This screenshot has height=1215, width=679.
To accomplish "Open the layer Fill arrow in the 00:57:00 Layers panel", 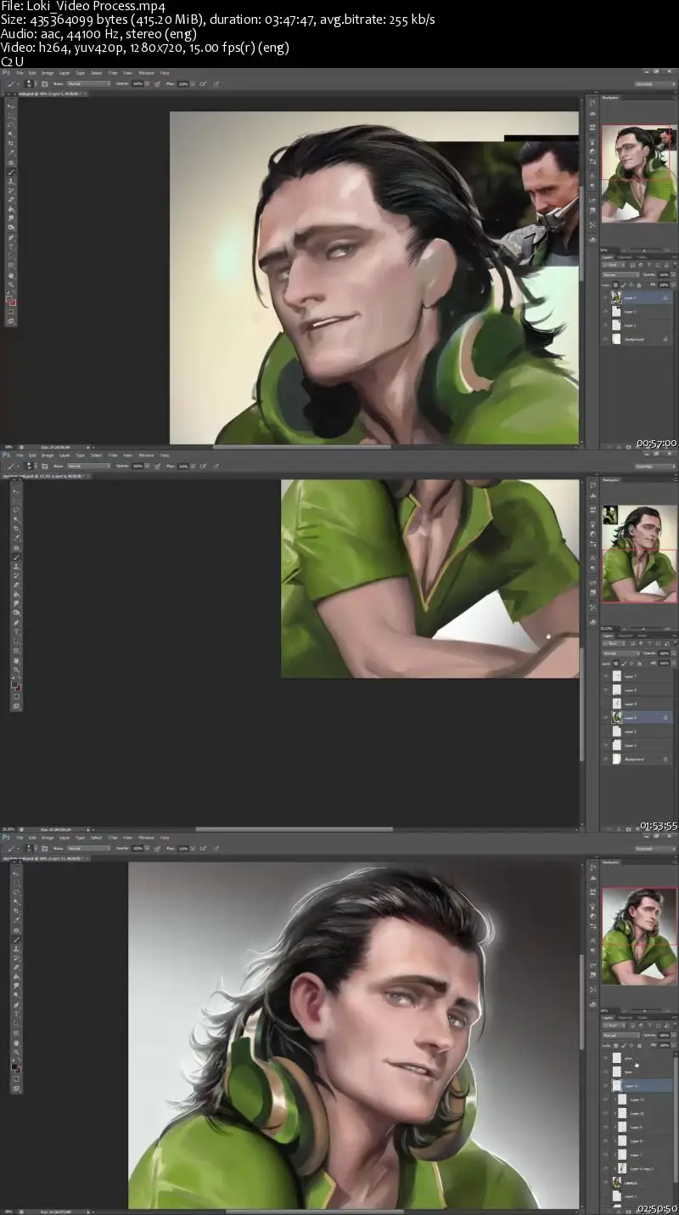I will click(673, 285).
